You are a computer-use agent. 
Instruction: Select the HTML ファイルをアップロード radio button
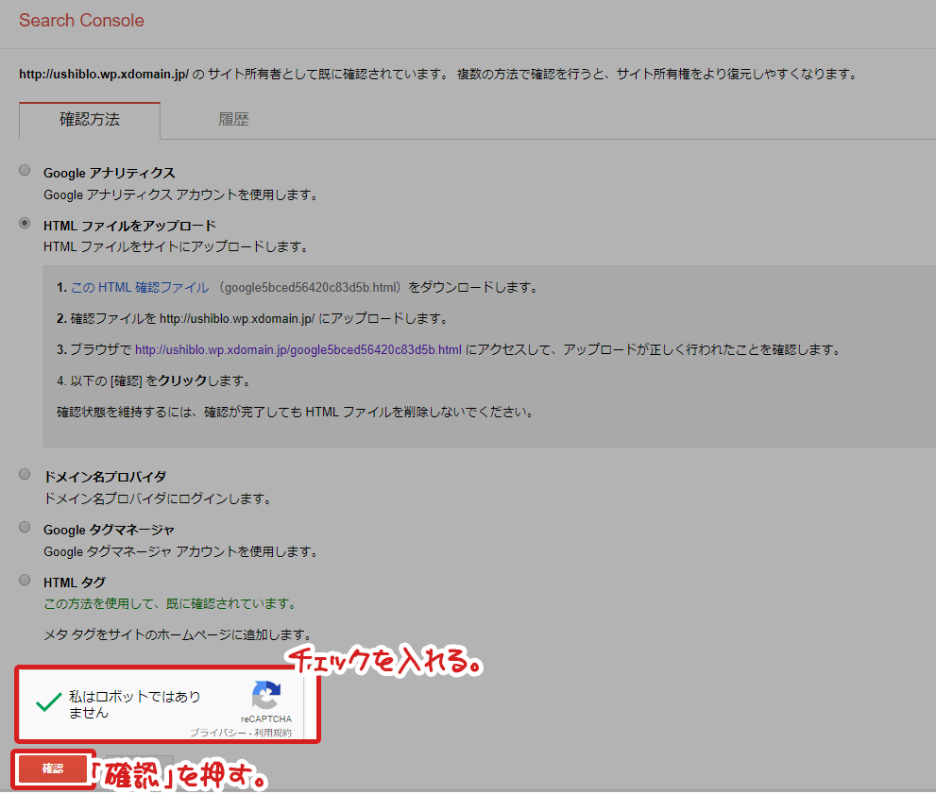pyautogui.click(x=25, y=223)
